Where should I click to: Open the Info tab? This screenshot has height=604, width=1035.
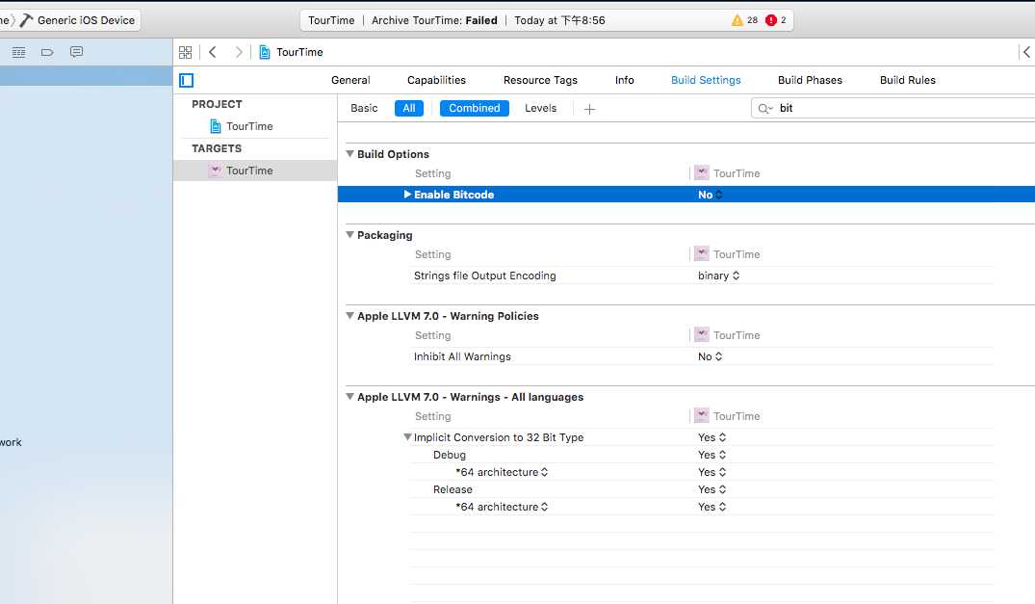coord(625,80)
